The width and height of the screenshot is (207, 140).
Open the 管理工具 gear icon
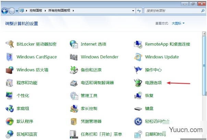click(74, 96)
